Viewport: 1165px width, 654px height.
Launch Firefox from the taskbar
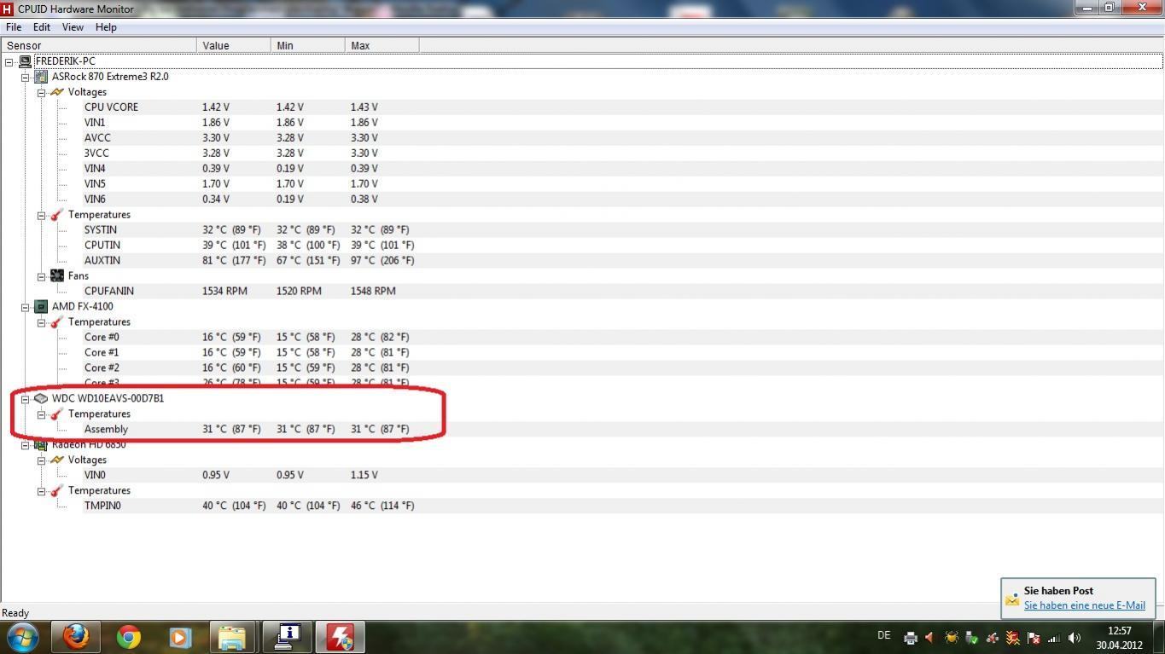point(76,637)
